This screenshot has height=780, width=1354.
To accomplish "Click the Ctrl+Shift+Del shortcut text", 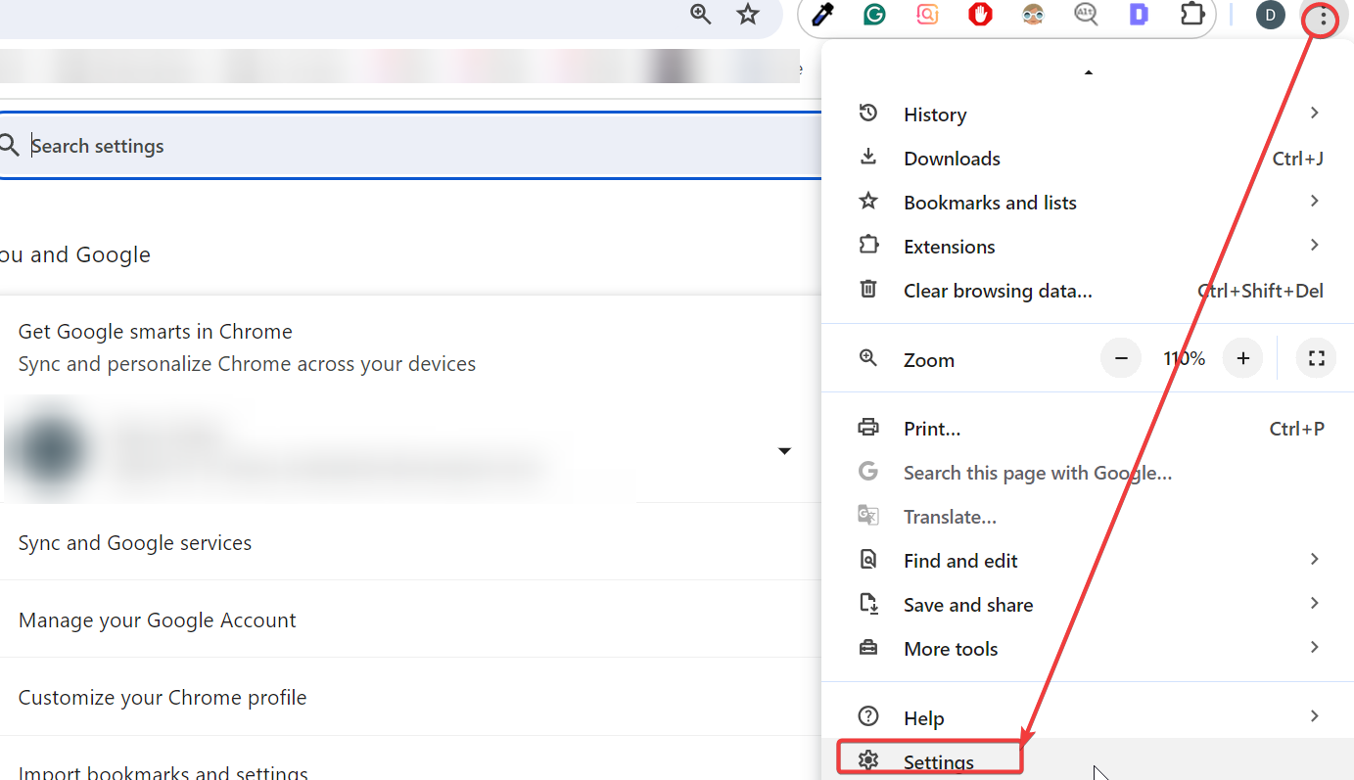I will [1261, 291].
